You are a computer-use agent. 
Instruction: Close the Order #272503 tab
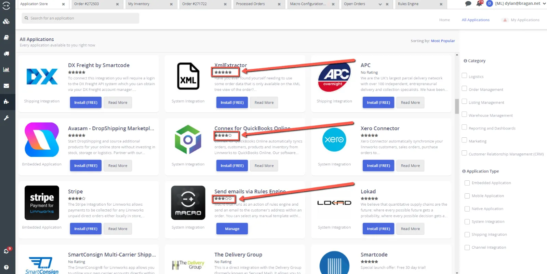pyautogui.click(x=117, y=4)
